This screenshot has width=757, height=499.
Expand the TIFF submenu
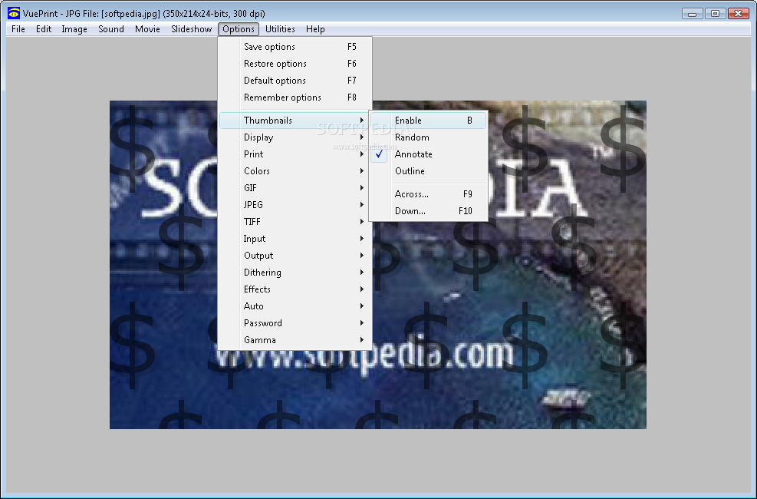[x=295, y=222]
